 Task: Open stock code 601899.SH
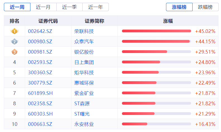[x=40, y=93]
